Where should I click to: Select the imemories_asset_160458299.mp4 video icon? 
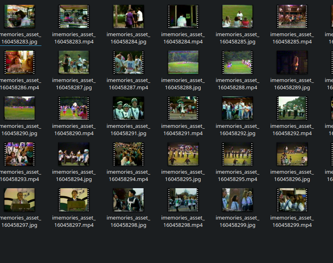292,200
